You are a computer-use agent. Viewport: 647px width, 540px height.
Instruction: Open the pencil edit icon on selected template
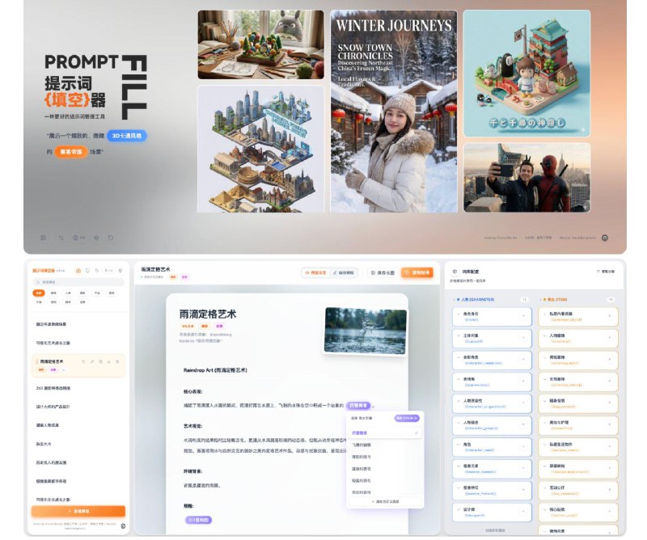(x=92, y=361)
